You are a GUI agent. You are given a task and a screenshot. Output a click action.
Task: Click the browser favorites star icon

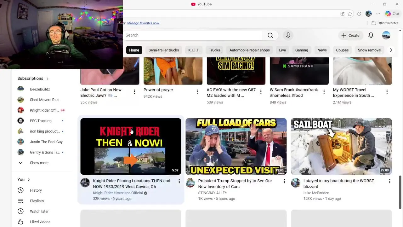(x=350, y=14)
